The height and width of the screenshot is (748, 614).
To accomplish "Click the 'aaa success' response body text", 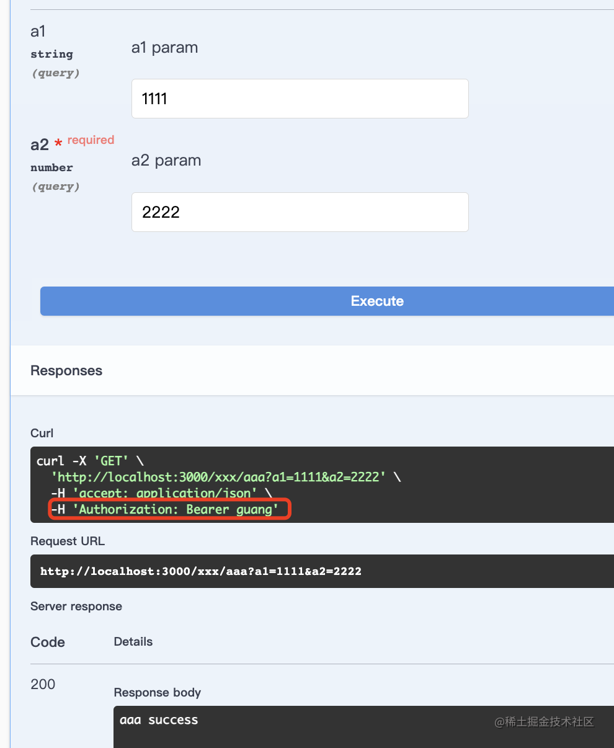I will click(159, 720).
